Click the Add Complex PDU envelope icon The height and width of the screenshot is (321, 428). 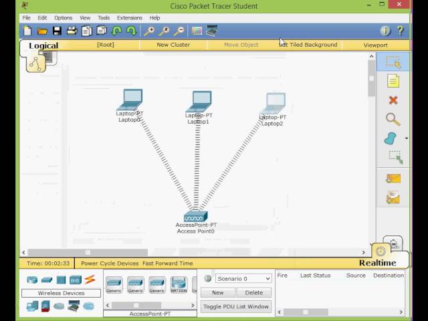(x=393, y=198)
